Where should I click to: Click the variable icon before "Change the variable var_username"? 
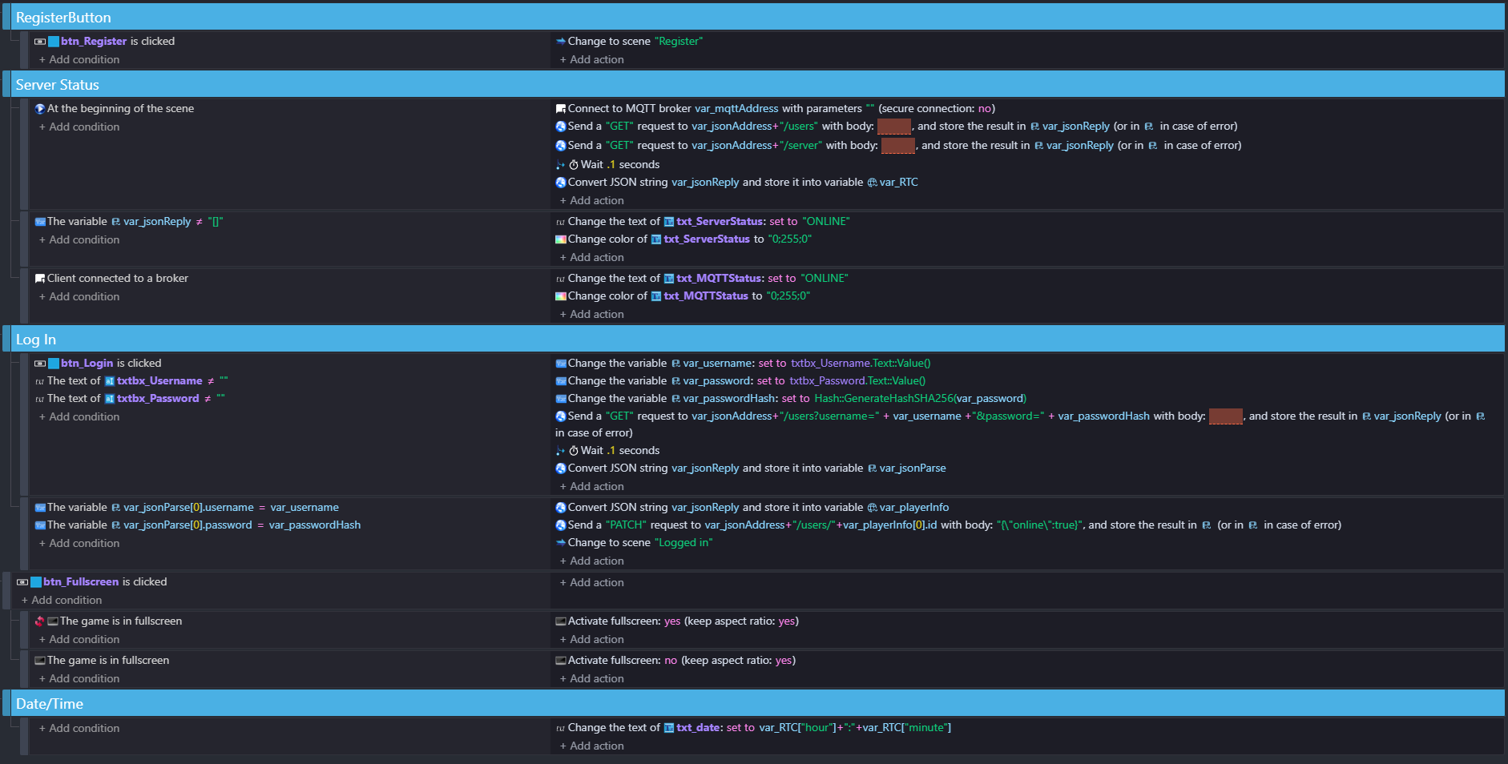561,364
